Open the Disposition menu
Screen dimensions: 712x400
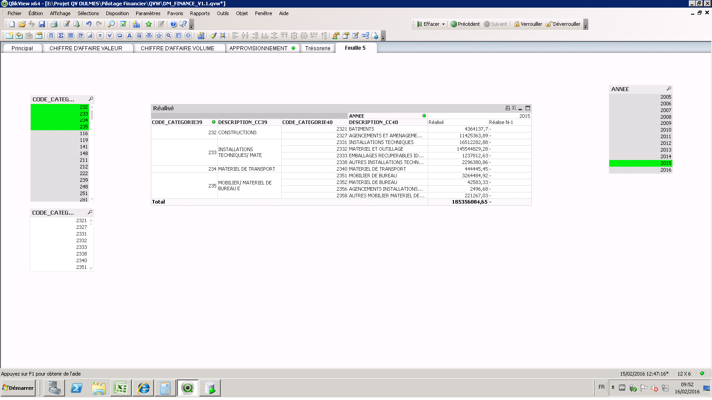pos(117,13)
